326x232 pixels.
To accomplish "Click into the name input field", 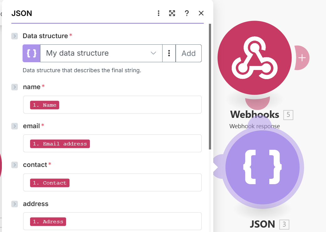I will tap(112, 104).
